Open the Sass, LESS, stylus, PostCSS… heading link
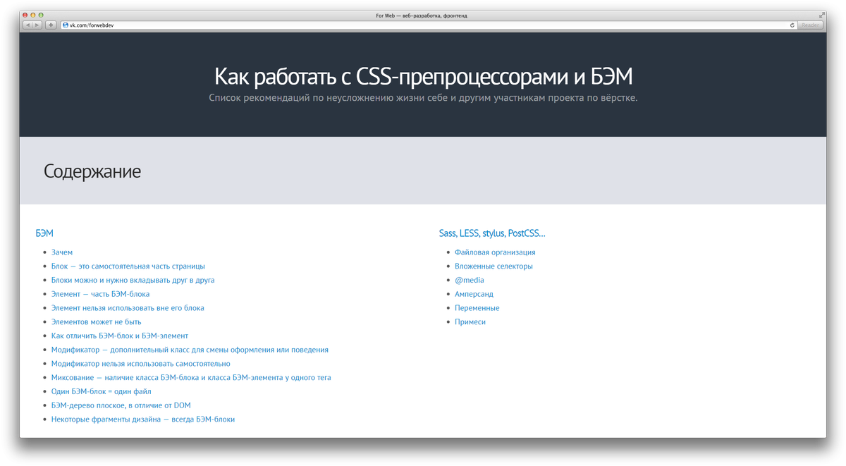846x466 pixels. tap(492, 233)
